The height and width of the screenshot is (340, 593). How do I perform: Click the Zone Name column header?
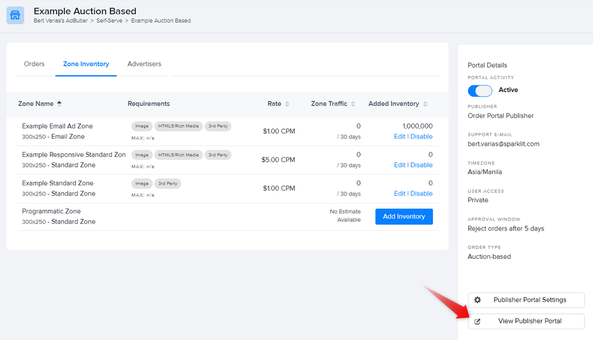[36, 104]
